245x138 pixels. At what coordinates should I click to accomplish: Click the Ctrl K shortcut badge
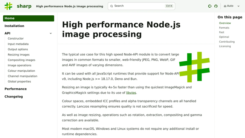[x=169, y=6]
